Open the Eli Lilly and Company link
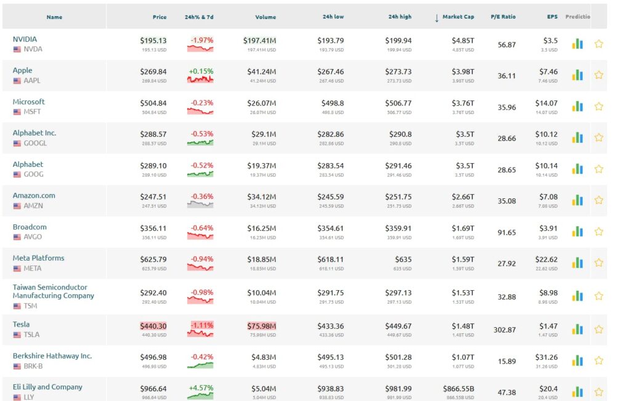Viewport: 622px width, 401px height. coord(47,387)
